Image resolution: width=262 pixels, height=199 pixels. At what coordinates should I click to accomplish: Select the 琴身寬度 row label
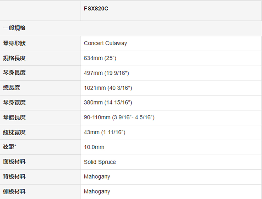click(x=14, y=102)
